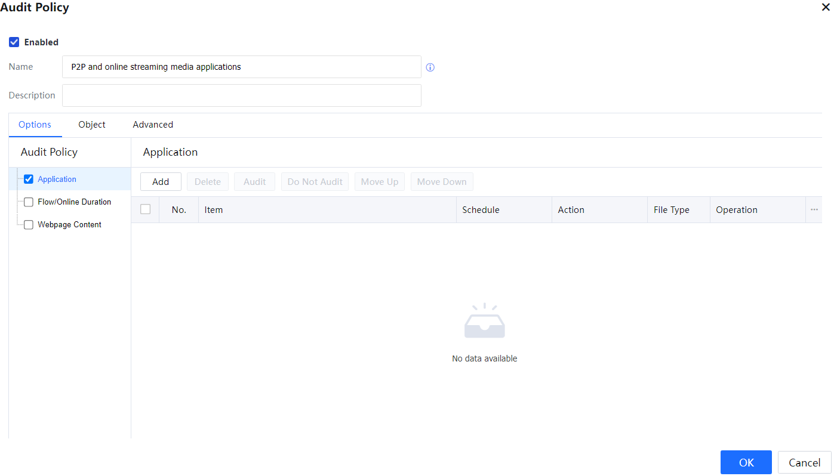The height and width of the screenshot is (476, 837).
Task: Click in the Name input field
Action: tap(241, 67)
